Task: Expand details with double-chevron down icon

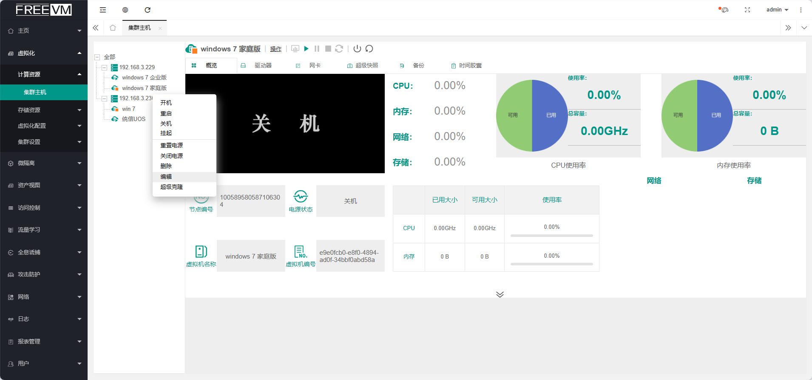Action: point(500,294)
